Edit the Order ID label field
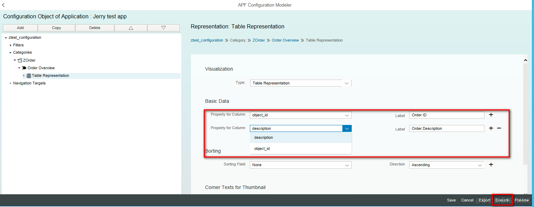Image resolution: width=534 pixels, height=207 pixels. pos(447,115)
